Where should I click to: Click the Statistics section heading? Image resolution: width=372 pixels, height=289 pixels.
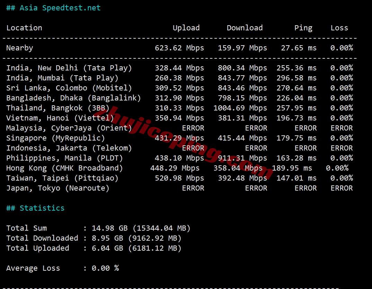coord(35,208)
